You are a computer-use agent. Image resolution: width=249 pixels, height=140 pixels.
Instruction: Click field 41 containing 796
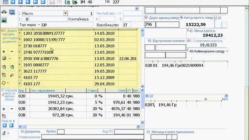(x=150, y=24)
